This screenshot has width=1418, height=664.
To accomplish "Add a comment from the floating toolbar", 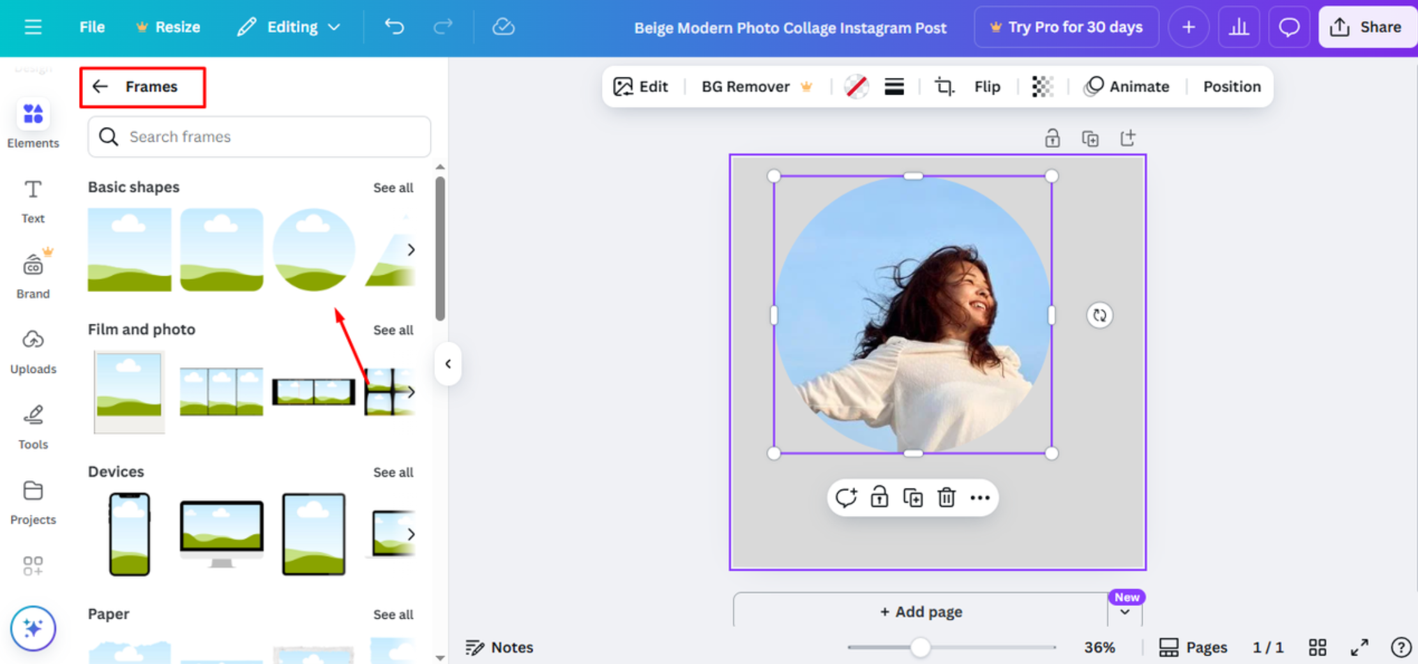I will 846,497.
